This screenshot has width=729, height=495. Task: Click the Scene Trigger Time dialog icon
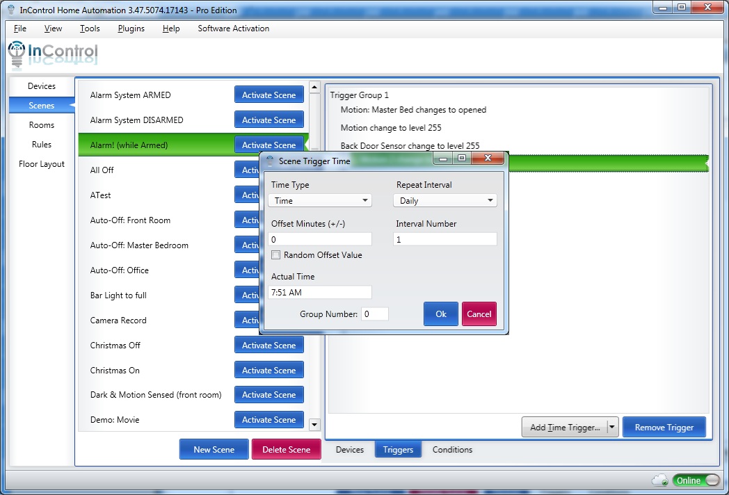coord(269,161)
